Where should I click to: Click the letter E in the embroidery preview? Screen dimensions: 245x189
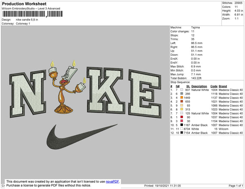click(x=145, y=94)
